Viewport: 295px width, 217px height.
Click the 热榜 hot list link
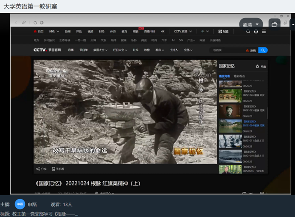(251, 50)
